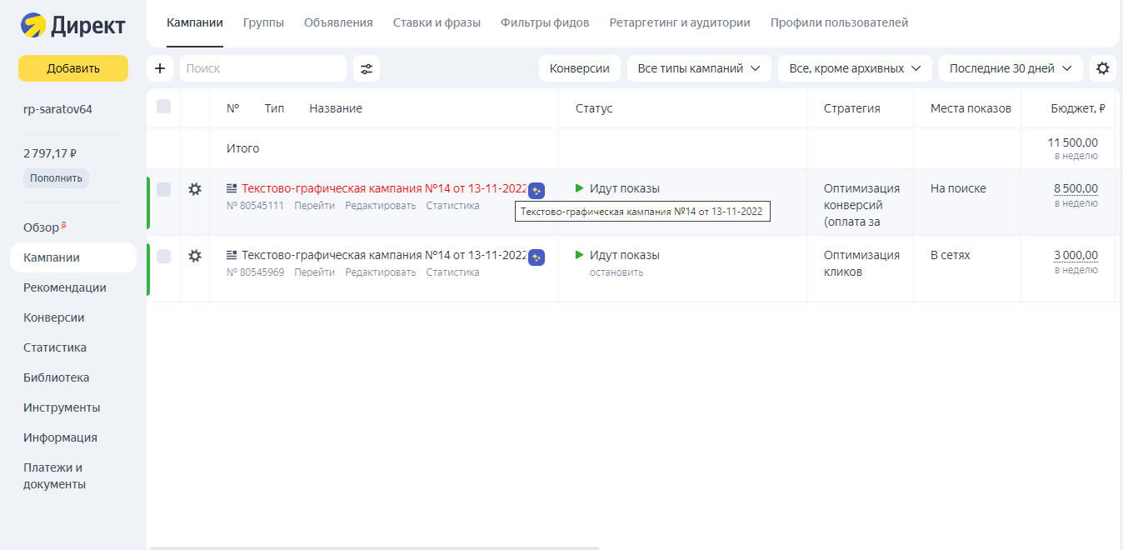
Task: Click the Конверсии toolbar button
Action: click(x=580, y=68)
